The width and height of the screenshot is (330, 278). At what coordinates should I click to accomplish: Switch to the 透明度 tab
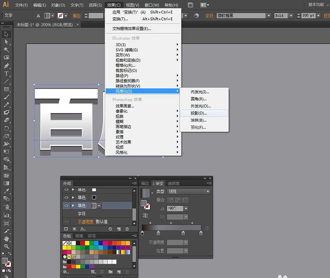174,184
